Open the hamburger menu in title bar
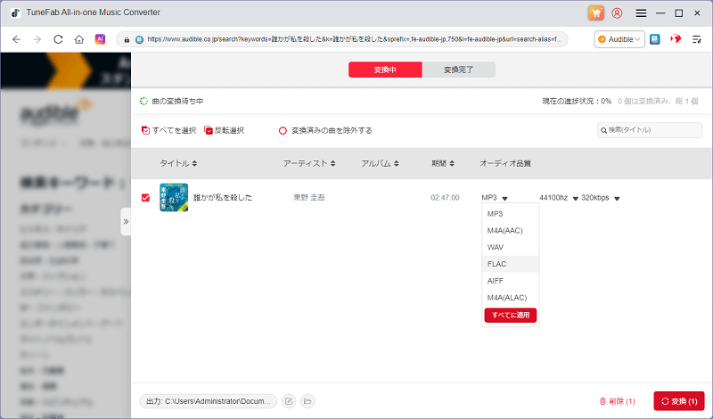This screenshot has width=713, height=419. pos(641,13)
